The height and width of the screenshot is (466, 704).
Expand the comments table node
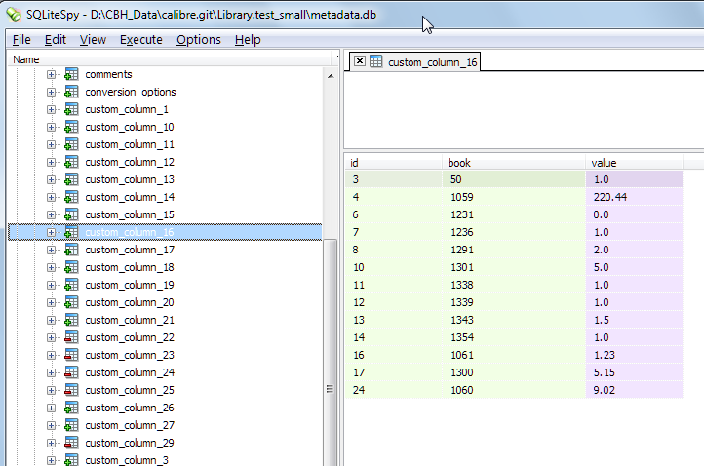click(51, 74)
